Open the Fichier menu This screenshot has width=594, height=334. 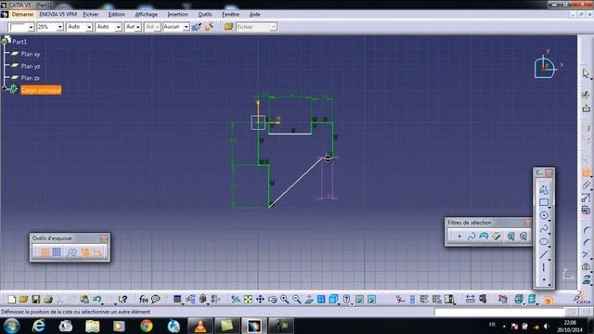[x=91, y=15]
